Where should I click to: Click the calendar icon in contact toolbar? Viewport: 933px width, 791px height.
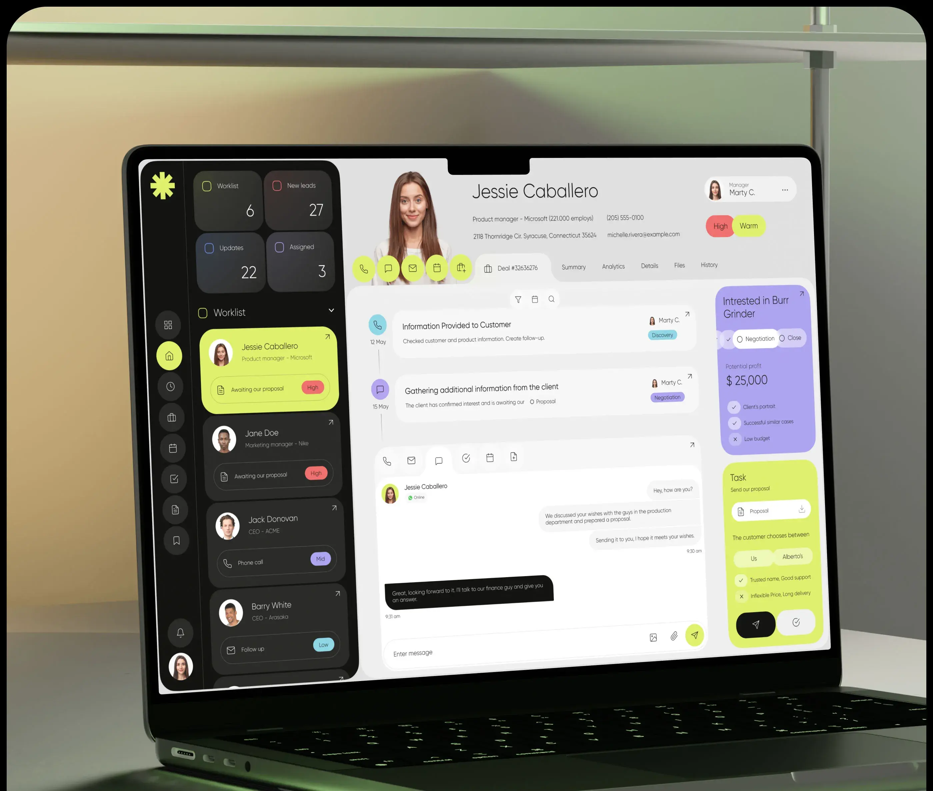coord(438,267)
